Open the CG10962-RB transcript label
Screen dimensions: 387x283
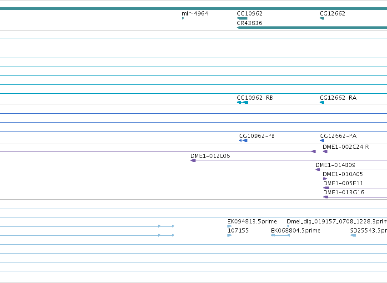255,98
